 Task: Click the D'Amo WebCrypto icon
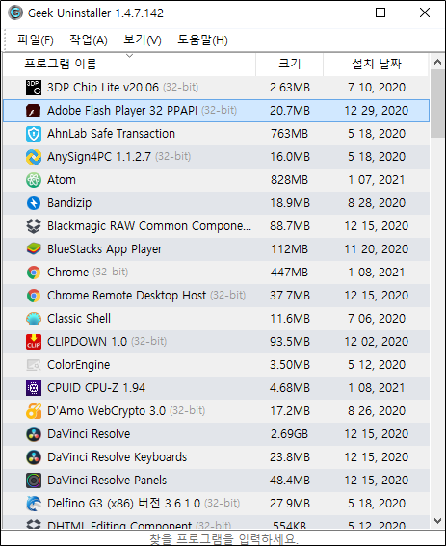[34, 411]
